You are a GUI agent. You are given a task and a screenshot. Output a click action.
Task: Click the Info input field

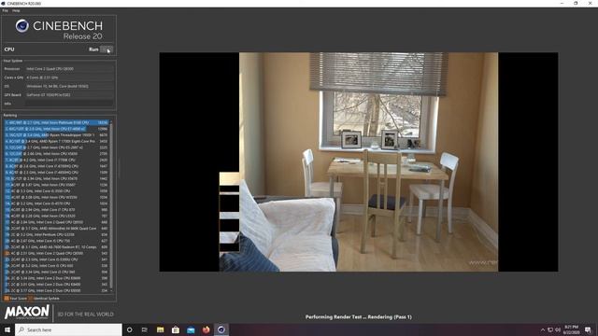point(69,104)
